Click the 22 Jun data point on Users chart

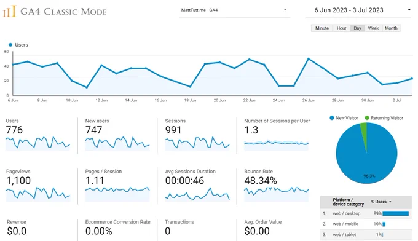tap(250, 60)
